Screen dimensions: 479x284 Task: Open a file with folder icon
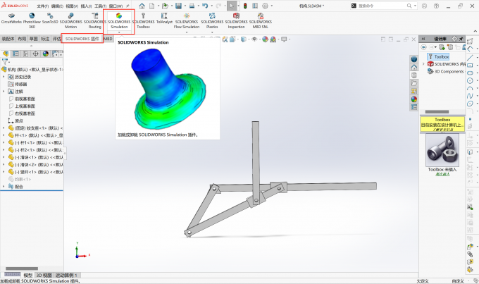point(165,6)
